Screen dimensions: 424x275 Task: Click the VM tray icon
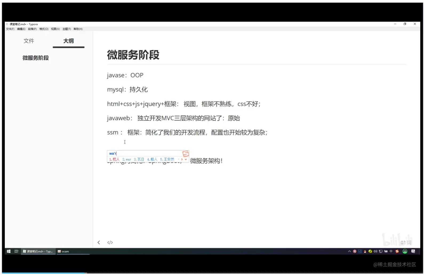[360, 251]
